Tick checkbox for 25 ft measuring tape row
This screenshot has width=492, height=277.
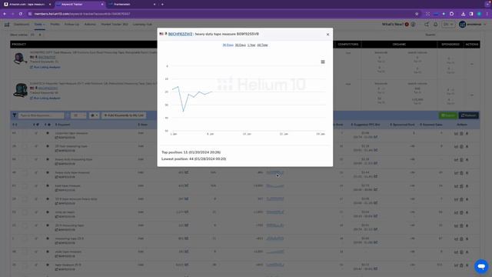click(x=25, y=225)
